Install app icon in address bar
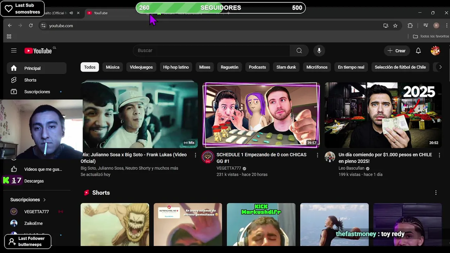The height and width of the screenshot is (253, 450). [x=386, y=26]
